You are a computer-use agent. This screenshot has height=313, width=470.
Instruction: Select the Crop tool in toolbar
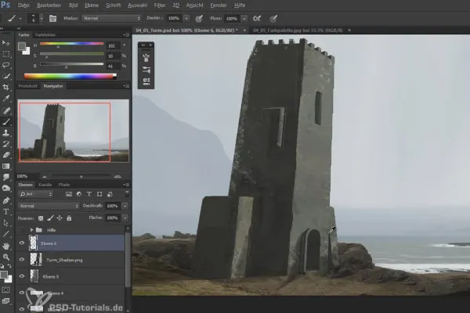pos(6,88)
